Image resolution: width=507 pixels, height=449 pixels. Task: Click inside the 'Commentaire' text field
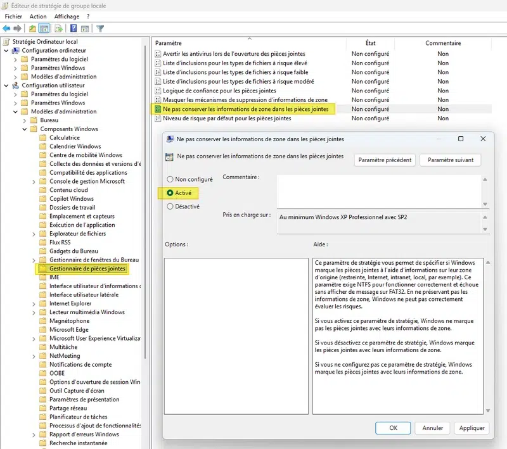pyautogui.click(x=378, y=190)
